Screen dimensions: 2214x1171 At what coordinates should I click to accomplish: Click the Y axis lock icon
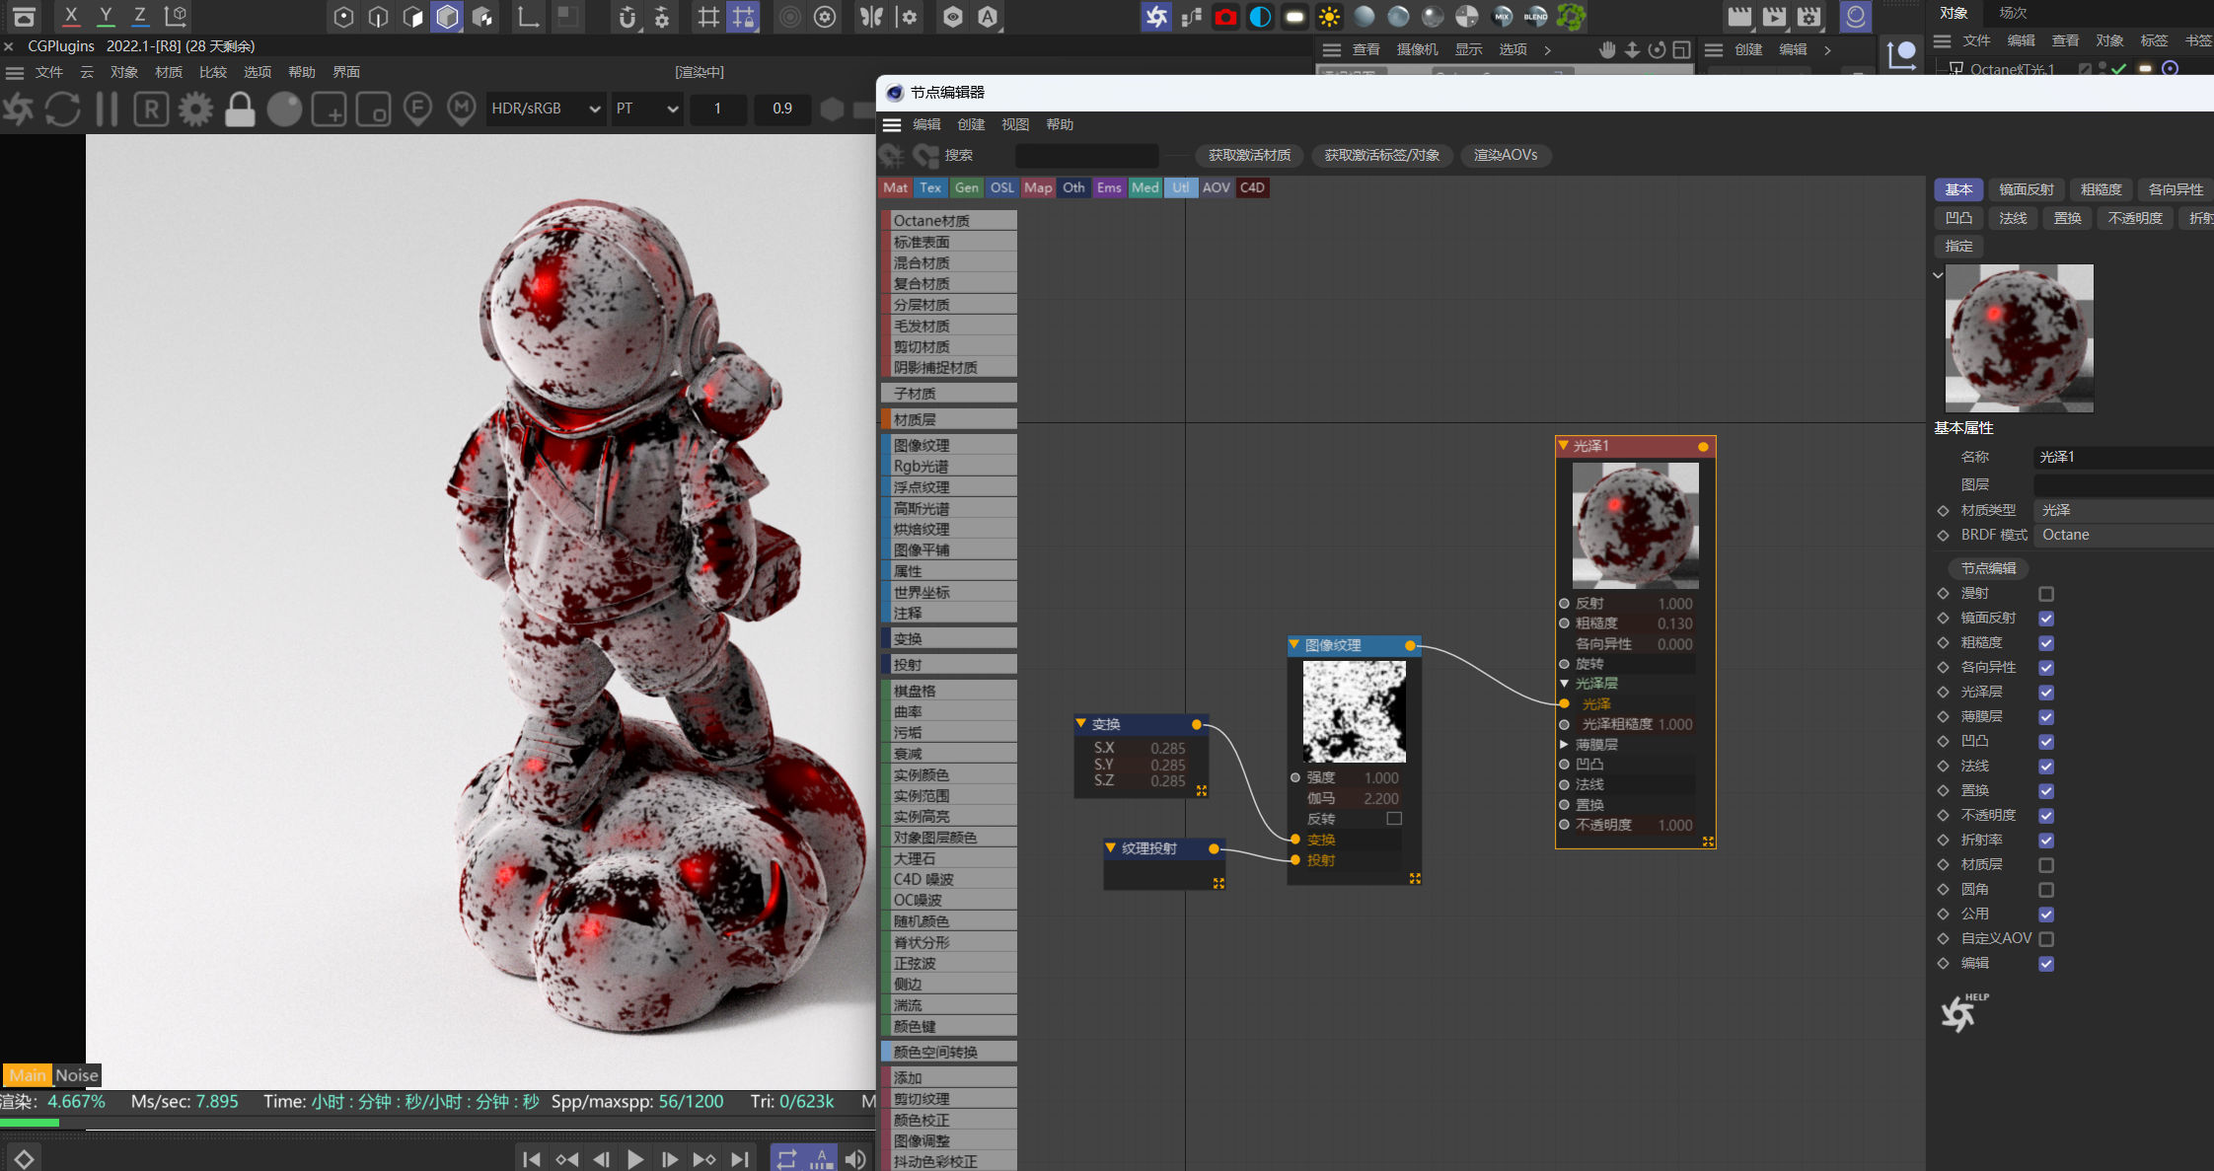106,16
